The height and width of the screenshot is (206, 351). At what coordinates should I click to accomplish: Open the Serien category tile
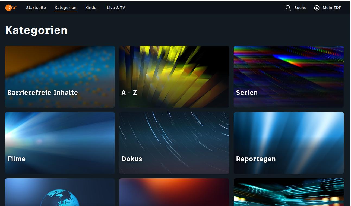coord(289,77)
